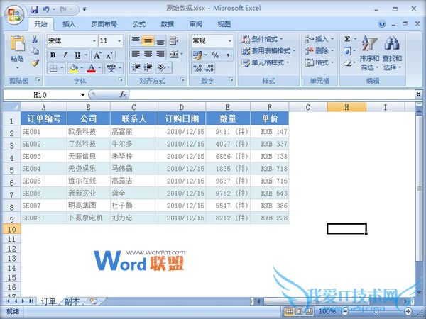Image resolution: width=426 pixels, height=319 pixels.
Task: Click the bottom align icon
Action: click(160, 41)
